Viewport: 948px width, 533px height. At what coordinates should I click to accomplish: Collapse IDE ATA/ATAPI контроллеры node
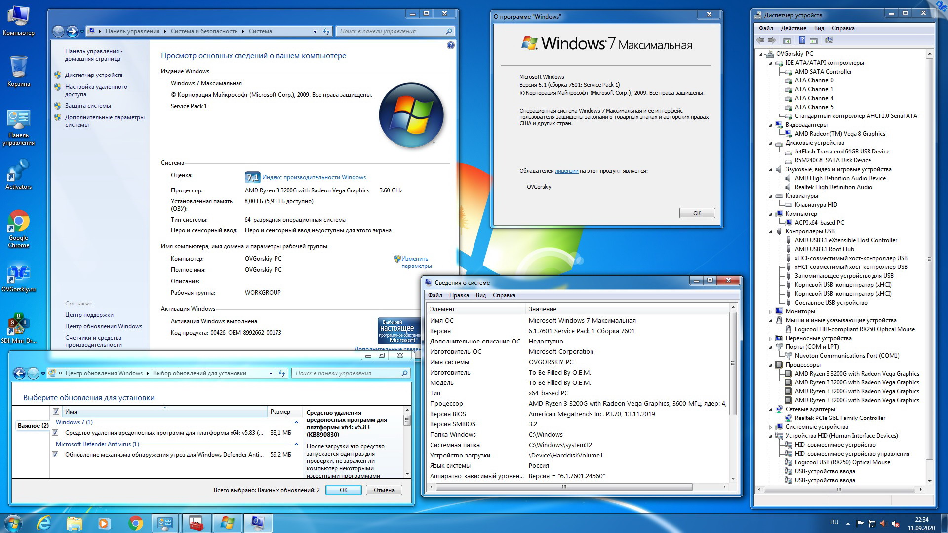[770, 63]
